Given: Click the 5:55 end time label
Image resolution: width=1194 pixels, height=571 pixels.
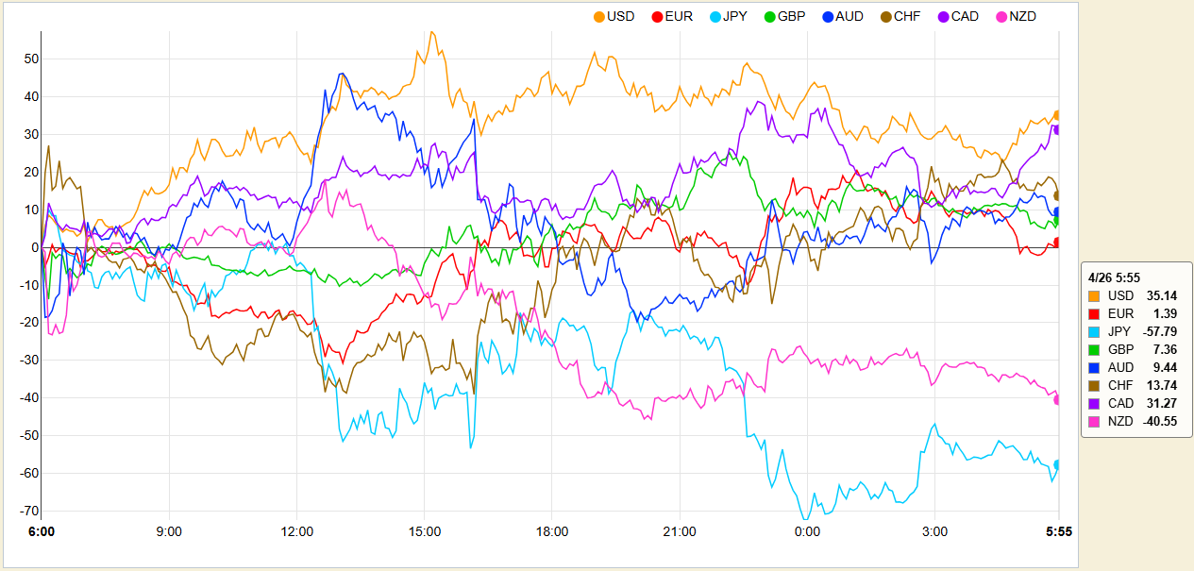Looking at the screenshot, I should click(1058, 532).
